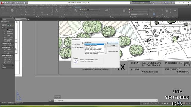Click the Plot icon in the quick access toolbar
191x107 pixels.
(x=15, y=3)
